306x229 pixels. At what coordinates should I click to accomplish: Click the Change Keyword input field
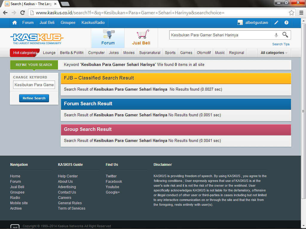34,85
